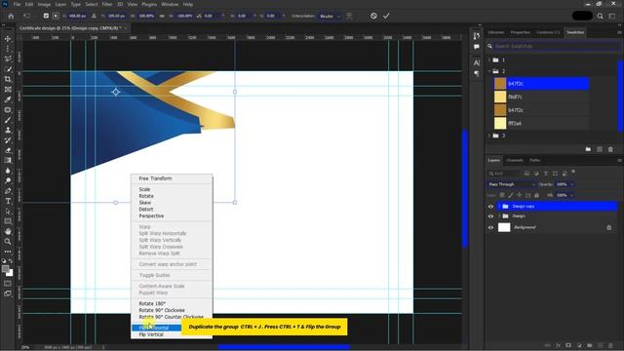This screenshot has height=351, width=624.
Task: Create new swatch icon in Swatches panel
Action: pos(600,149)
